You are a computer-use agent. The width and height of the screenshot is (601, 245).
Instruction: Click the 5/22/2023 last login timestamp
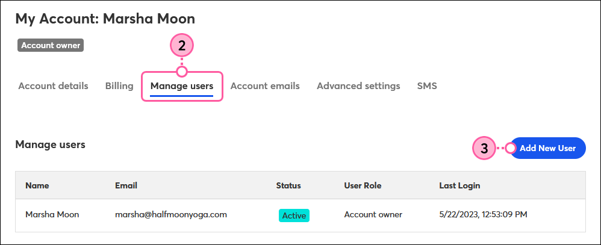pyautogui.click(x=483, y=215)
